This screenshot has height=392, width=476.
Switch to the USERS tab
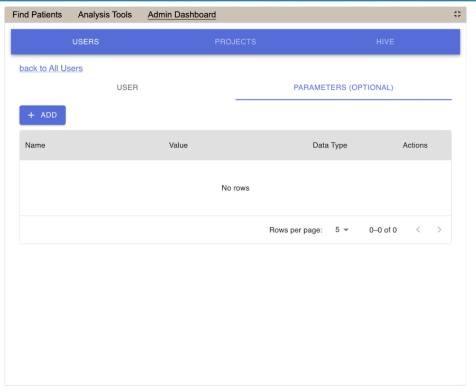tap(86, 42)
